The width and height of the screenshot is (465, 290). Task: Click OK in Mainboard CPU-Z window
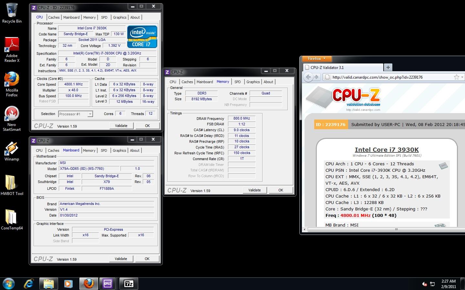point(147,259)
